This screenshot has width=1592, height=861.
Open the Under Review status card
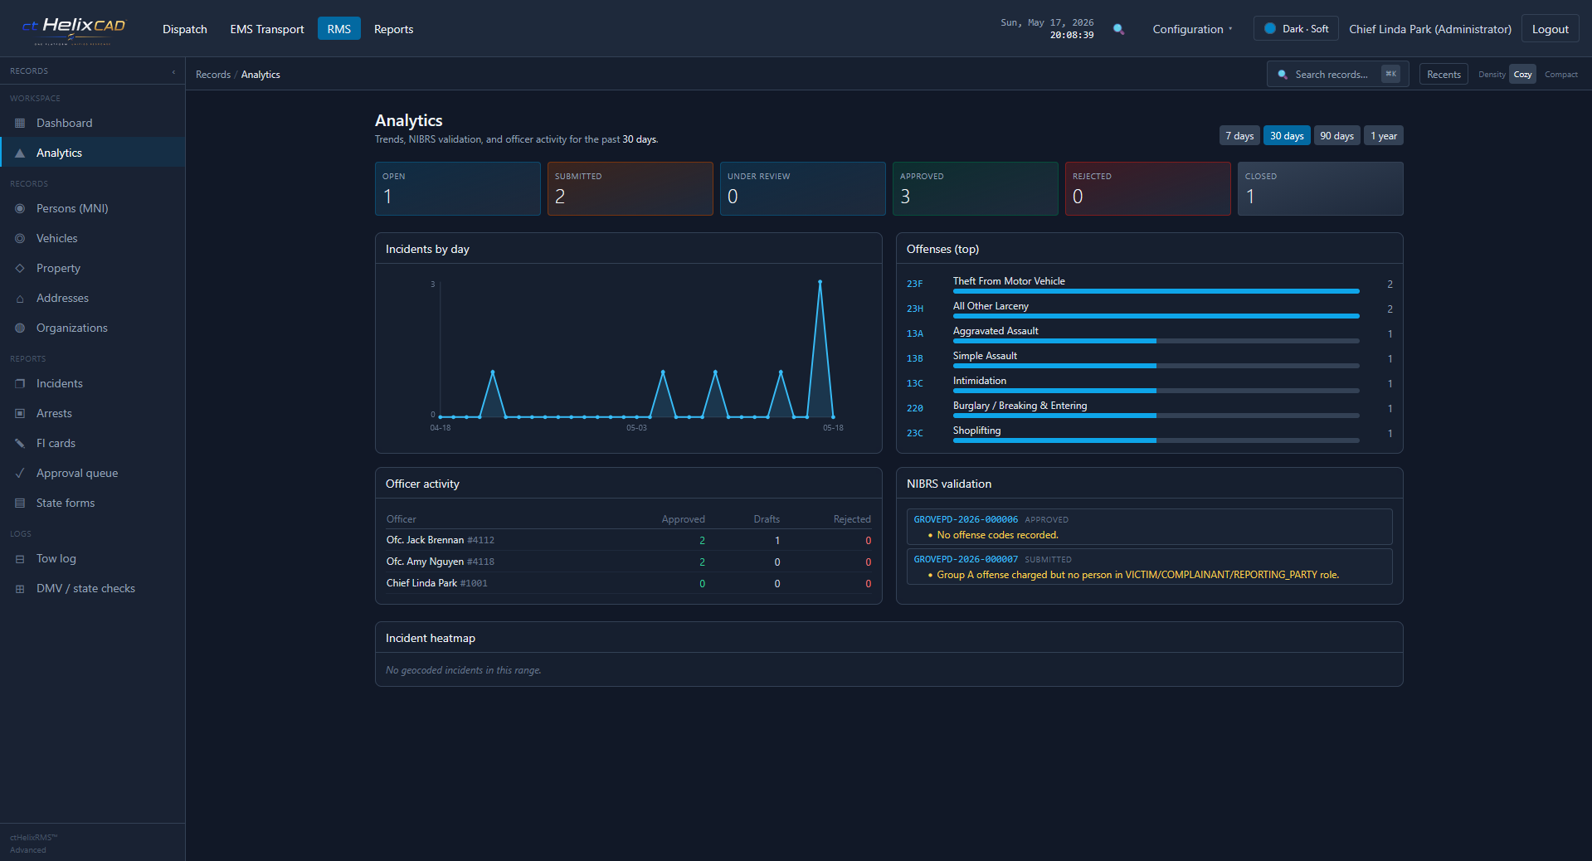pyautogui.click(x=803, y=189)
